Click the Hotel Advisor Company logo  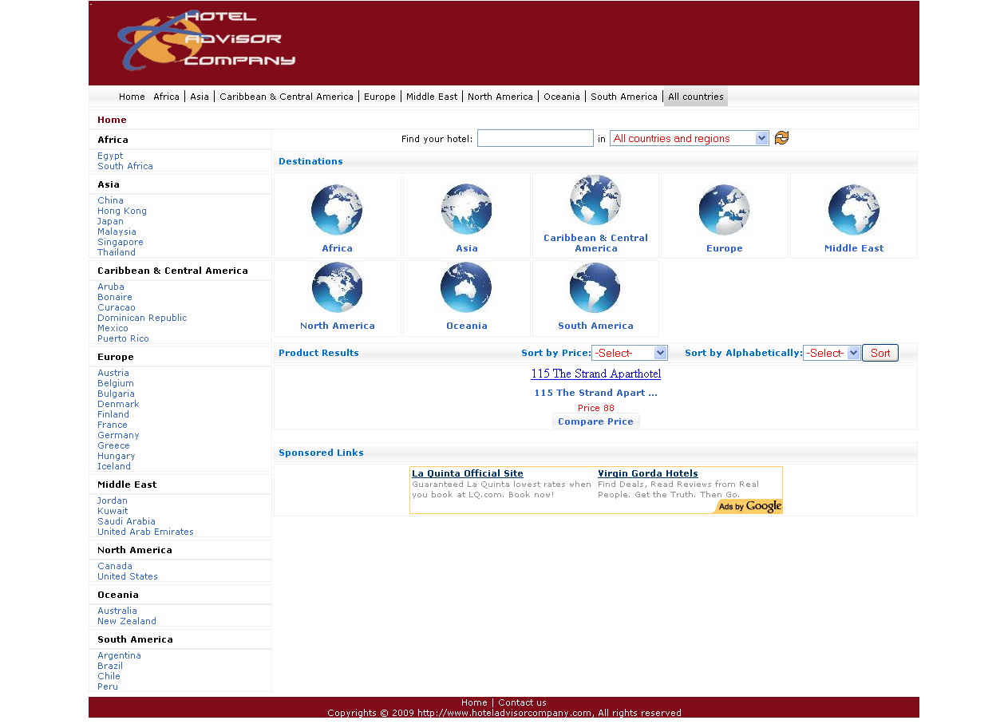(x=207, y=40)
